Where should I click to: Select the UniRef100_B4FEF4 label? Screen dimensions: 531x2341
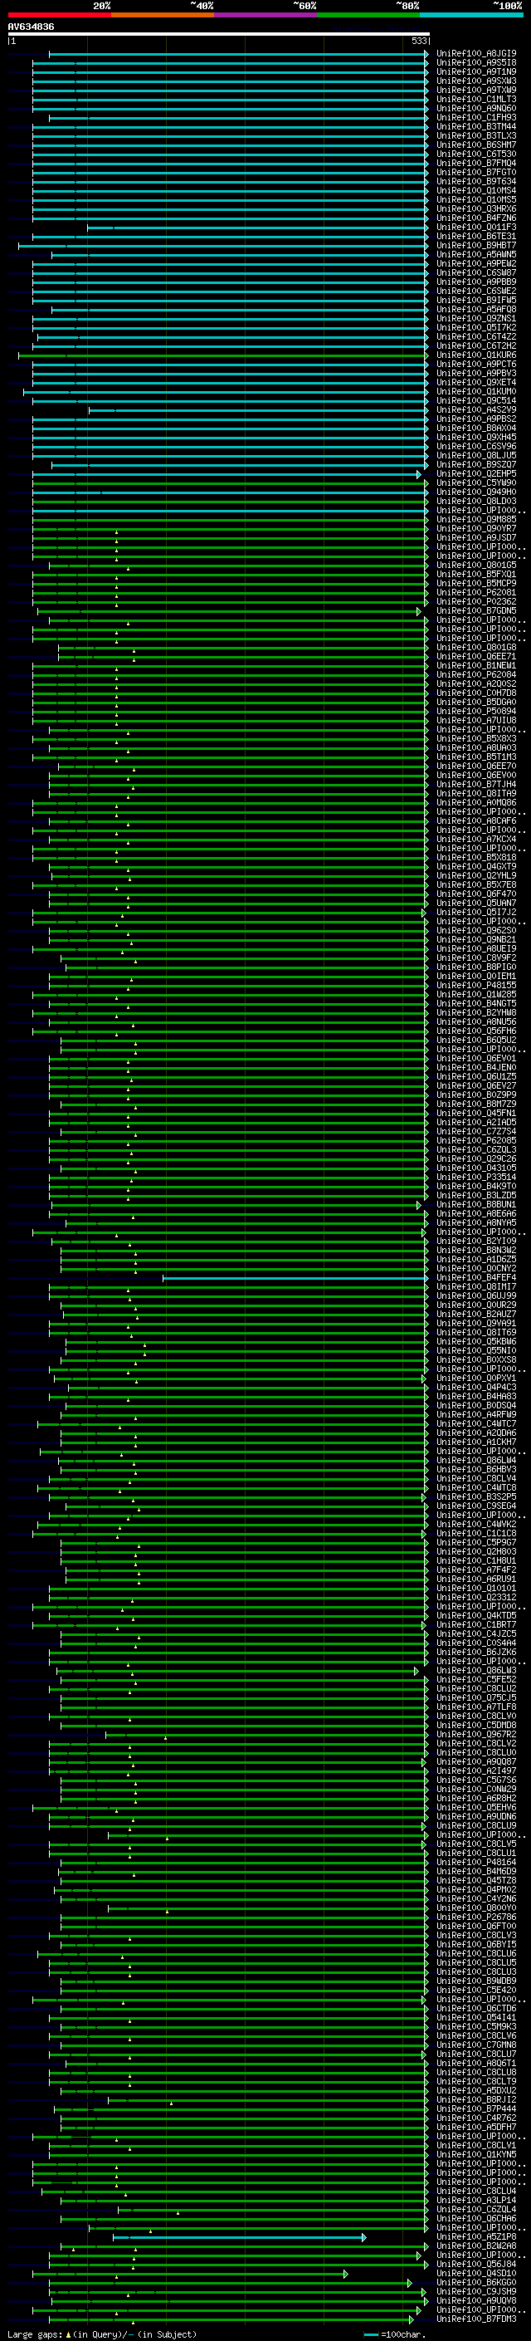pyautogui.click(x=476, y=1278)
